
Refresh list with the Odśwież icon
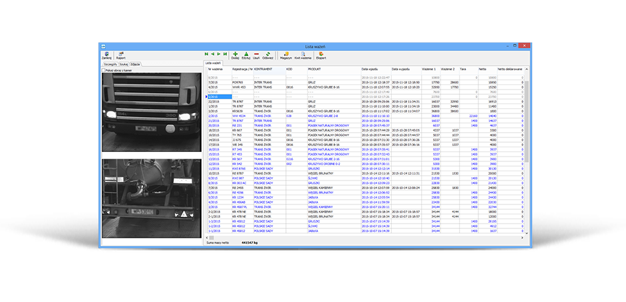(x=267, y=54)
